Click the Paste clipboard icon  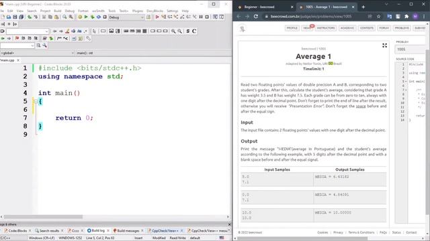tap(56, 17)
